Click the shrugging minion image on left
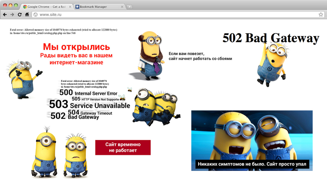327x184 pixels. [x=23, y=79]
